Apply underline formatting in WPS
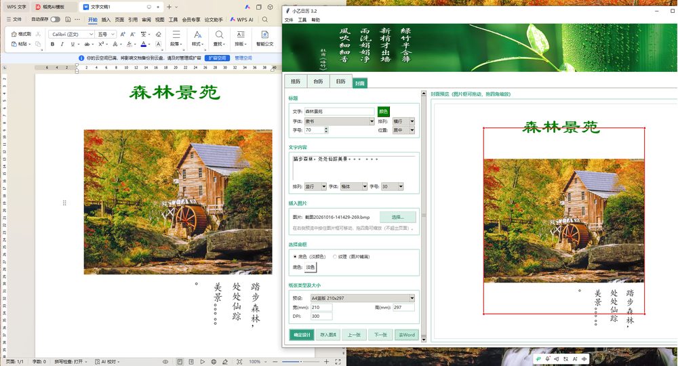Viewport: 678px width, 366px height. (73, 44)
